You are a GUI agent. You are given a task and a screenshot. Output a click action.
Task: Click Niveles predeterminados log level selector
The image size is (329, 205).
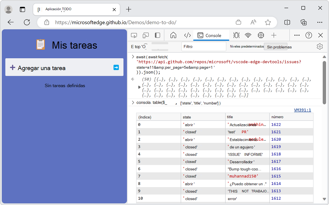tap(246, 46)
